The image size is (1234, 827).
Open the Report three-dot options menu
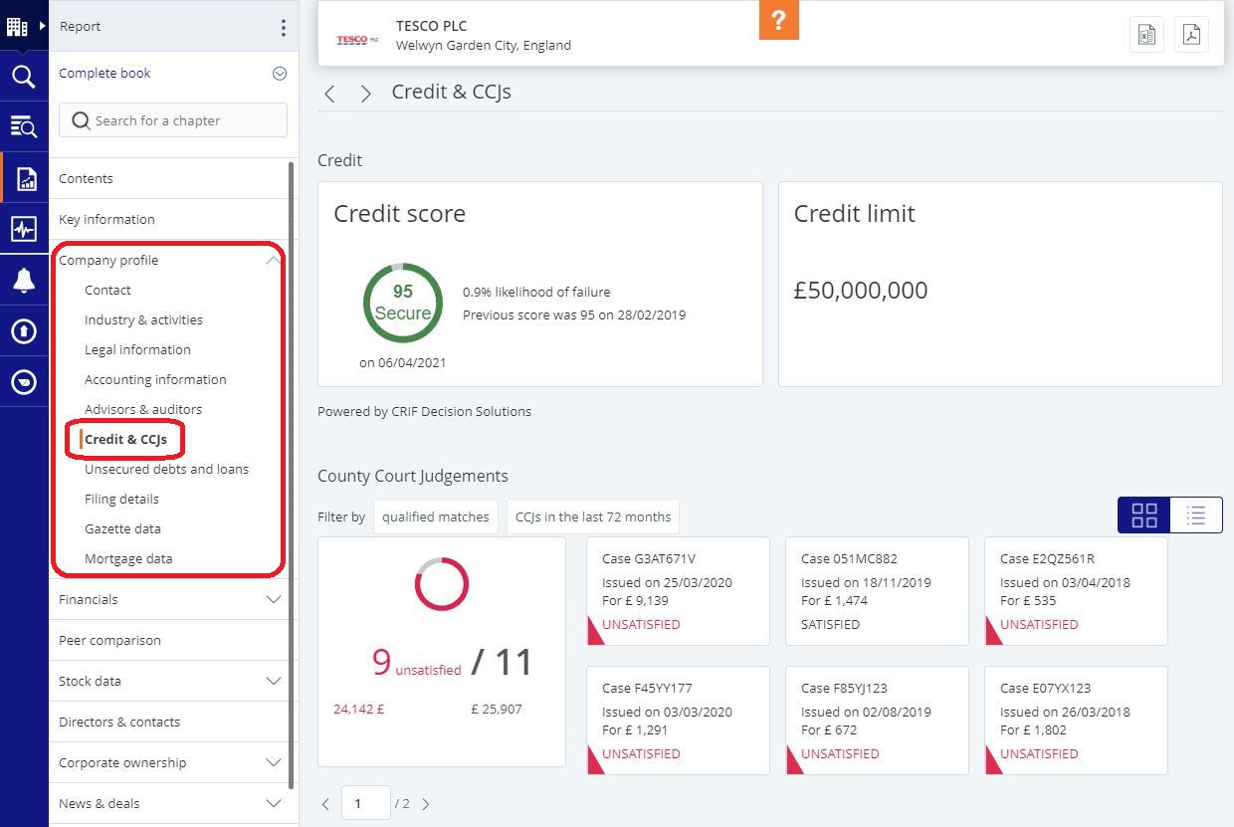[283, 27]
